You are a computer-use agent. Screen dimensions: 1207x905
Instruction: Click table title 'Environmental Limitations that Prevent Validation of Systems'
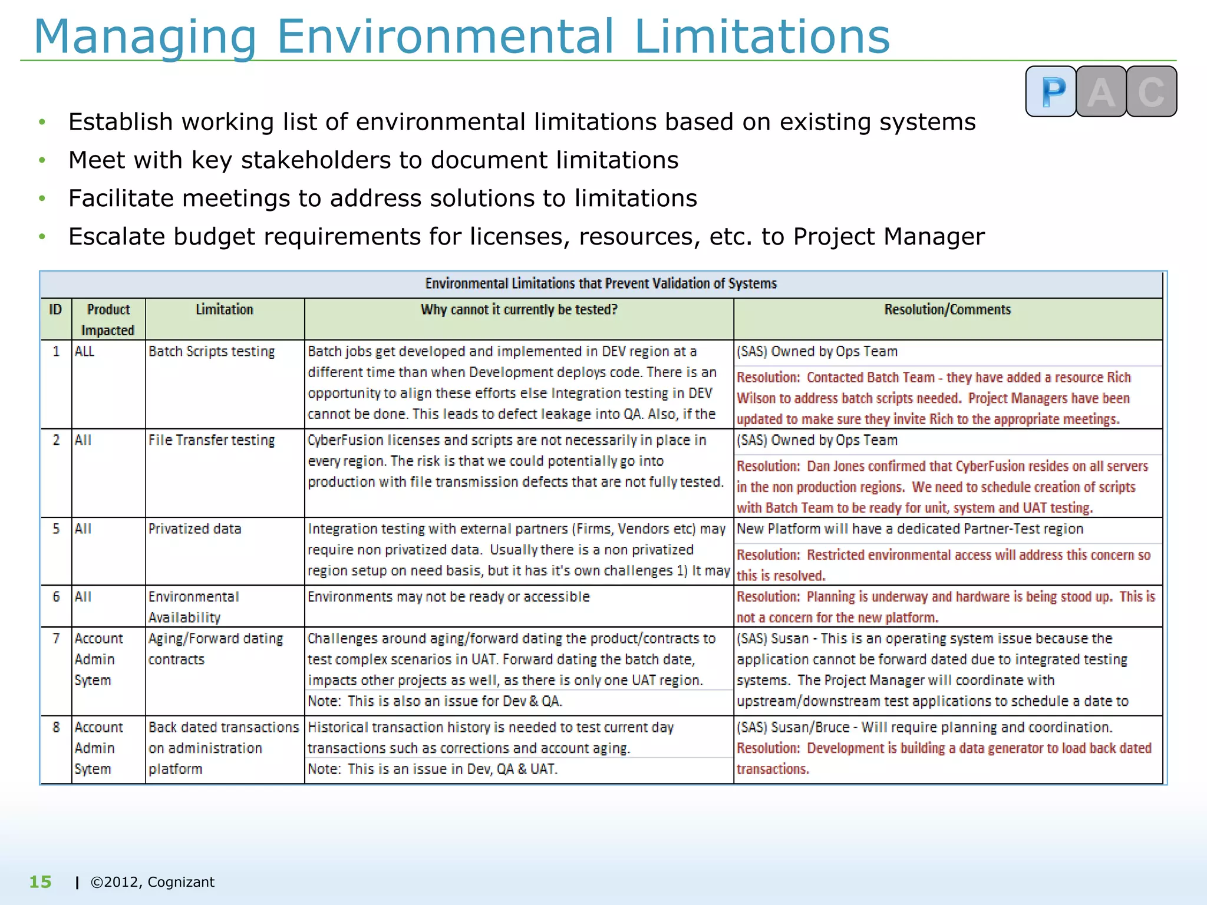[601, 283]
